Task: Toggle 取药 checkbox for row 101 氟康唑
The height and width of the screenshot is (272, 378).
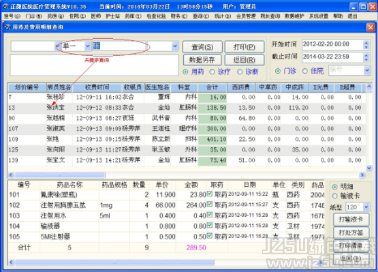Action: 210,194
